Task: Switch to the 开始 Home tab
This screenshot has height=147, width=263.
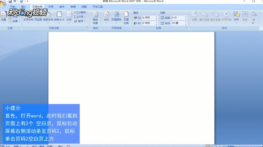Action: point(13,7)
